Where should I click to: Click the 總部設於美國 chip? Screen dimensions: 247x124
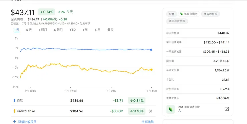pyautogui.click(x=177, y=21)
